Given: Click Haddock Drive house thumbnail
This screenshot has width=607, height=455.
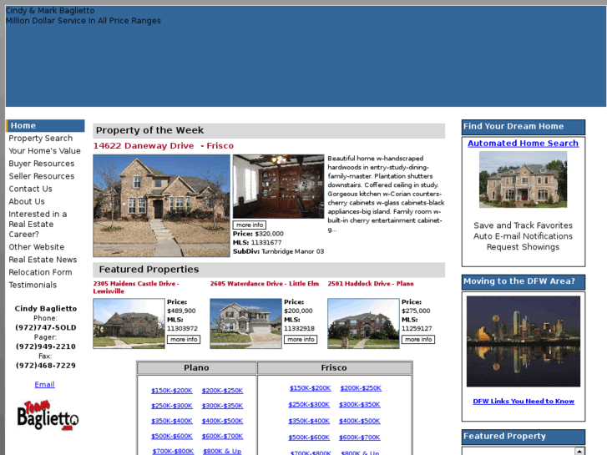Looking at the screenshot, I should coord(363,323).
